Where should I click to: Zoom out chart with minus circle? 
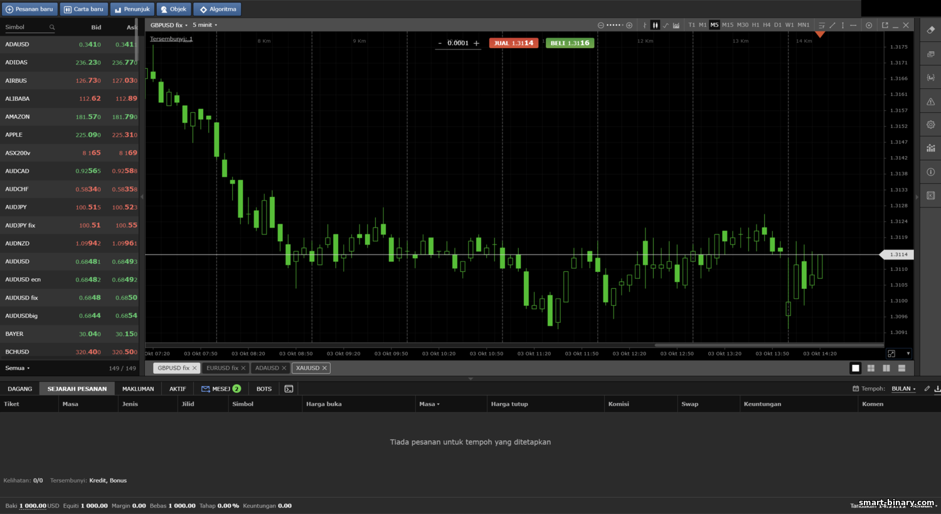[x=600, y=25]
